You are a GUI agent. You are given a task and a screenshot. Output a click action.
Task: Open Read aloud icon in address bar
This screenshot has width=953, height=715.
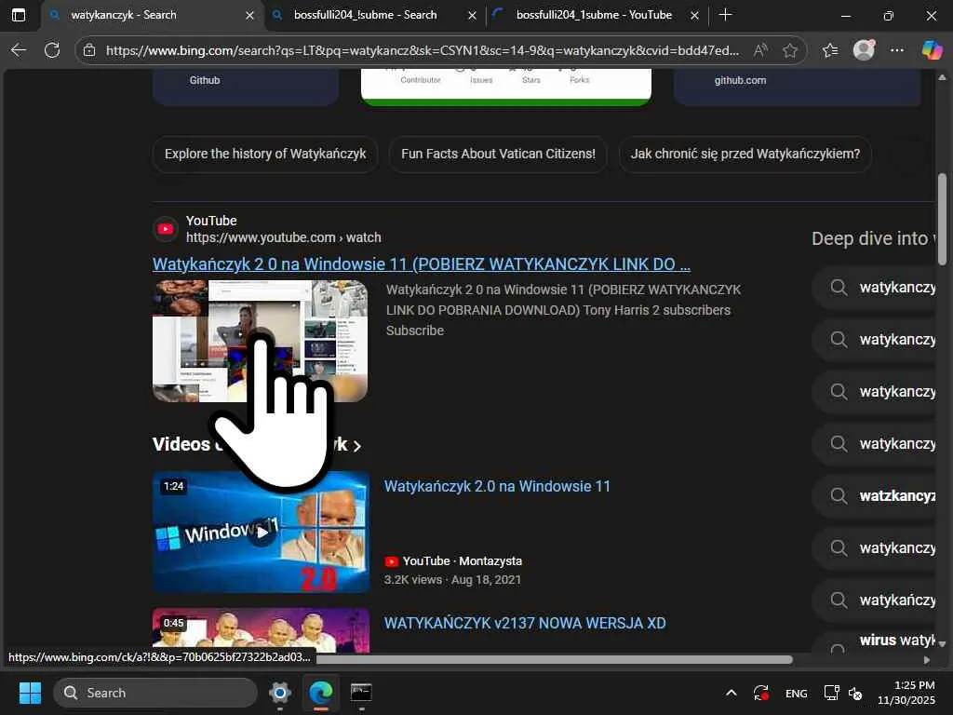click(760, 50)
